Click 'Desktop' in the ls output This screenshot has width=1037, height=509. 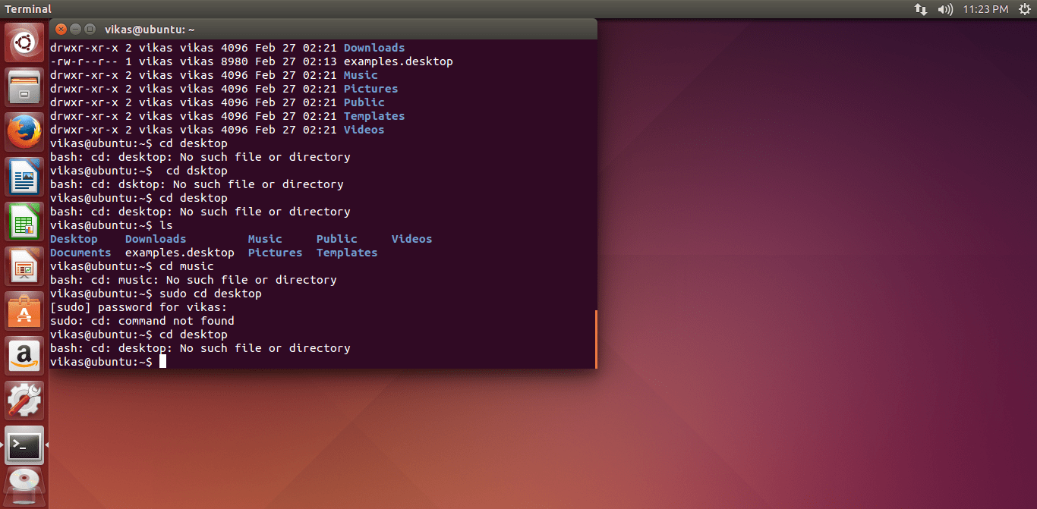pyautogui.click(x=74, y=239)
